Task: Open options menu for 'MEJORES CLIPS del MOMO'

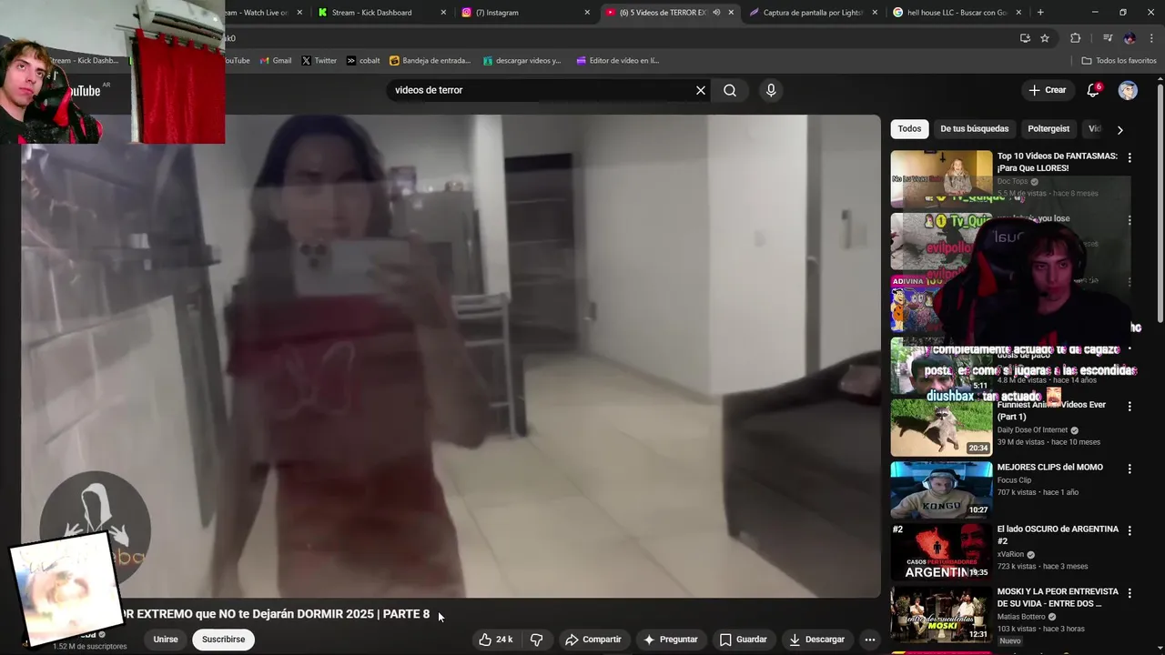Action: (1130, 469)
